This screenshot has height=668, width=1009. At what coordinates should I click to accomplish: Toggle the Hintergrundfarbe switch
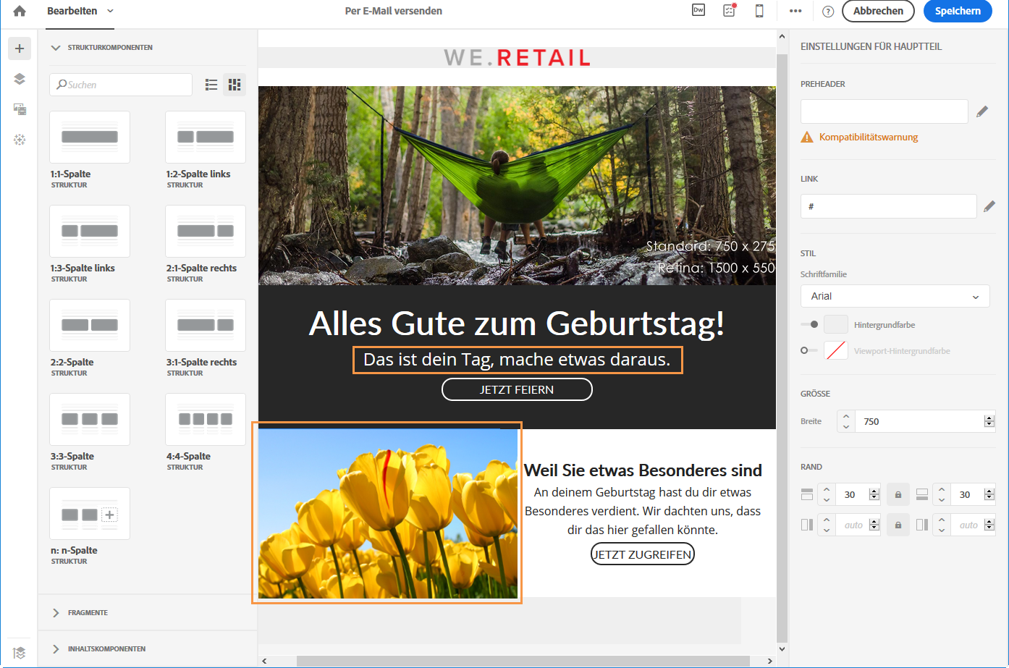click(x=809, y=325)
